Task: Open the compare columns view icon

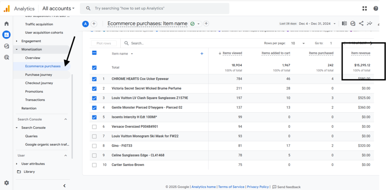Action: [x=345, y=23]
